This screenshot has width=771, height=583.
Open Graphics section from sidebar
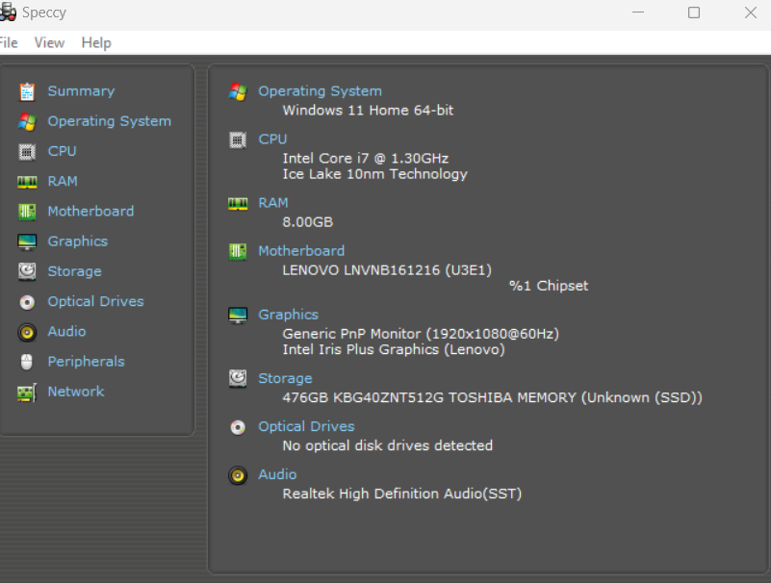point(78,241)
